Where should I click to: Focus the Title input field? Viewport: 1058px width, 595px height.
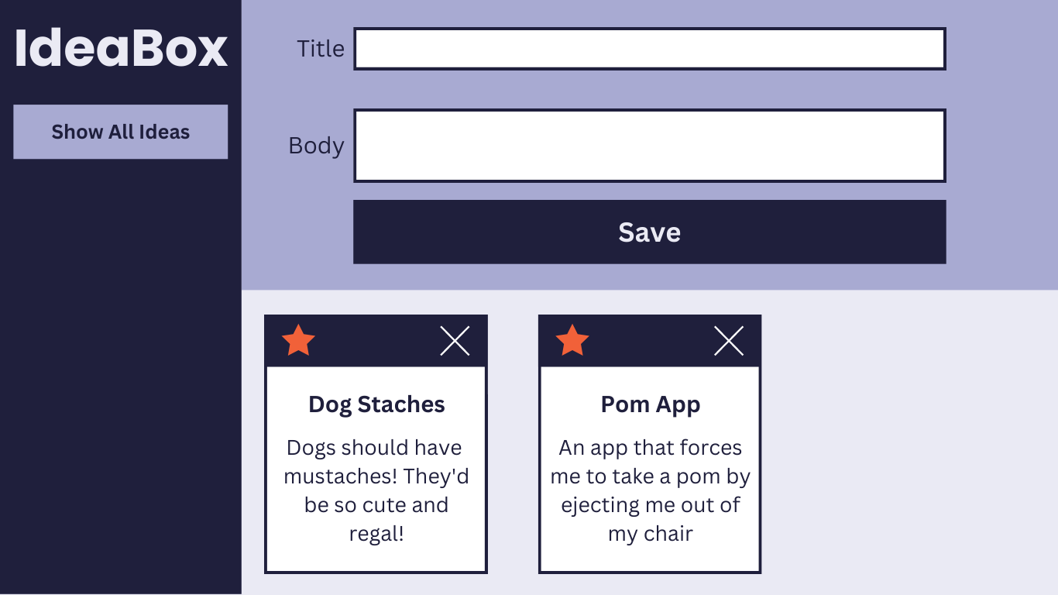tap(649, 49)
